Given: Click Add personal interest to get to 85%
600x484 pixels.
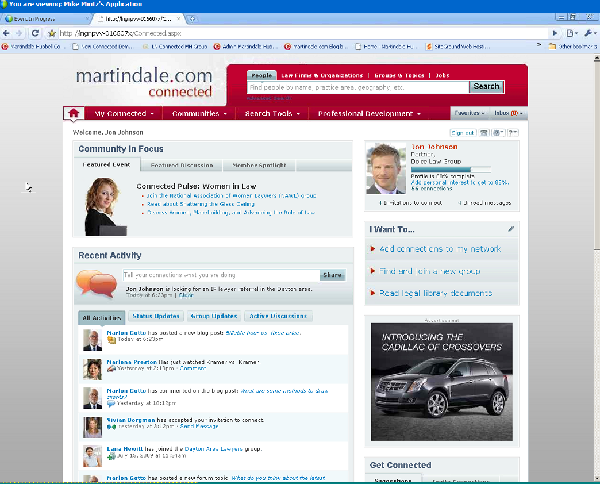Looking at the screenshot, I should point(460,182).
